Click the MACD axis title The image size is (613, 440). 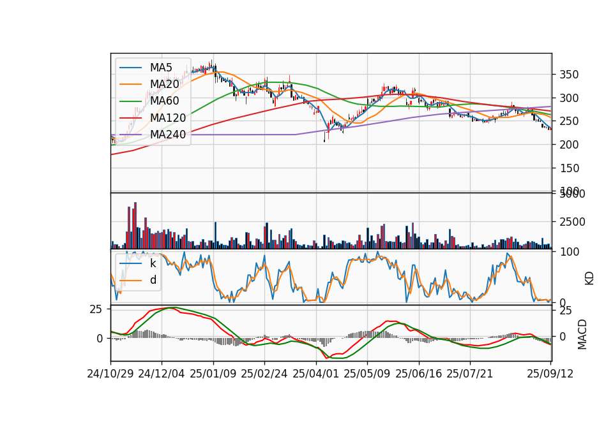[582, 334]
